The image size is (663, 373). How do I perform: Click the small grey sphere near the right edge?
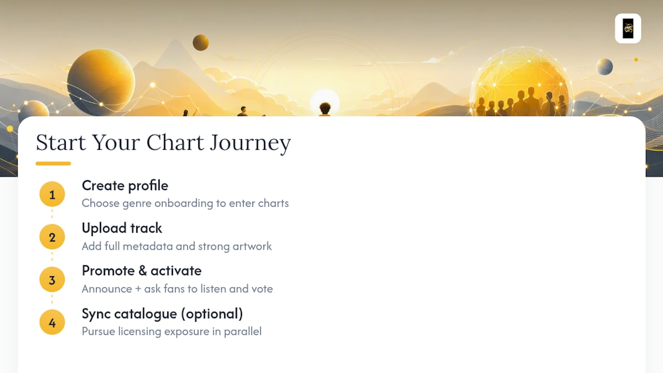[x=604, y=66]
